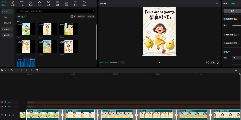Hide the top text track with eye icon

pos(9,102)
